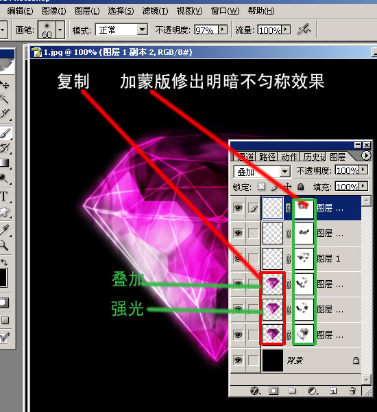Create new layer icon in layers panel

pos(333,391)
